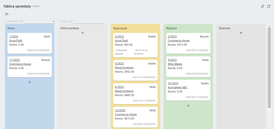
Task: Click the date 2023-10-11 00:00:00
Action: [x=144, y=101]
